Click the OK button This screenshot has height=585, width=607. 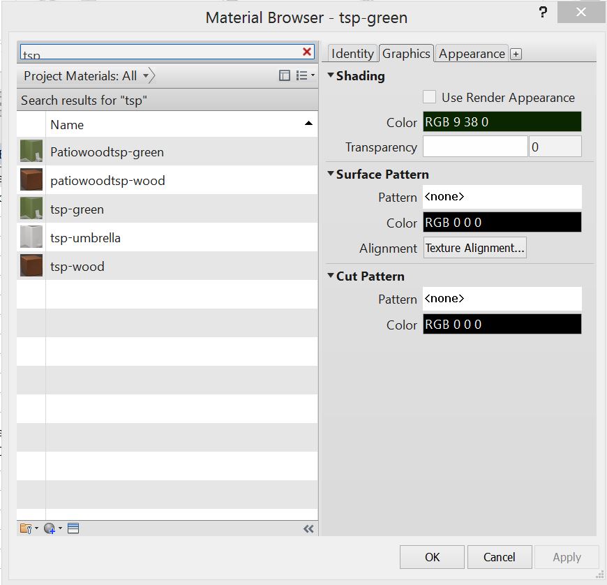[x=432, y=557]
